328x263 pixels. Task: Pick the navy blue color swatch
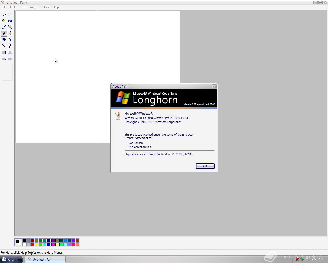point(49,240)
